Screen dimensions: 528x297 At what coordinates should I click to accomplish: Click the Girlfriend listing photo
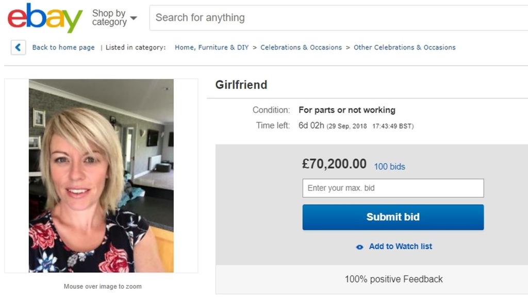[x=102, y=175]
